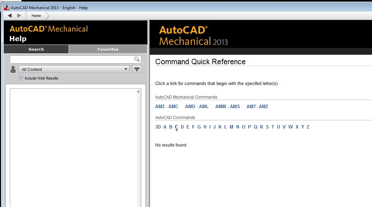The image size is (372, 207).
Task: Show AutoCAD commands starting with T
Action: tap(273, 127)
